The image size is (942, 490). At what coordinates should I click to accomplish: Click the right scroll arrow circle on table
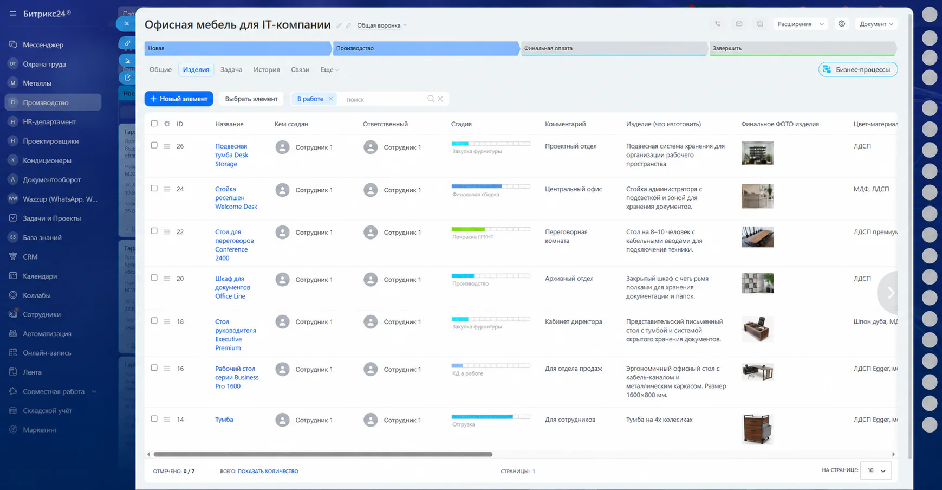889,293
